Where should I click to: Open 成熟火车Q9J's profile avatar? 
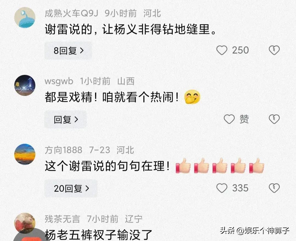pyautogui.click(x=25, y=17)
